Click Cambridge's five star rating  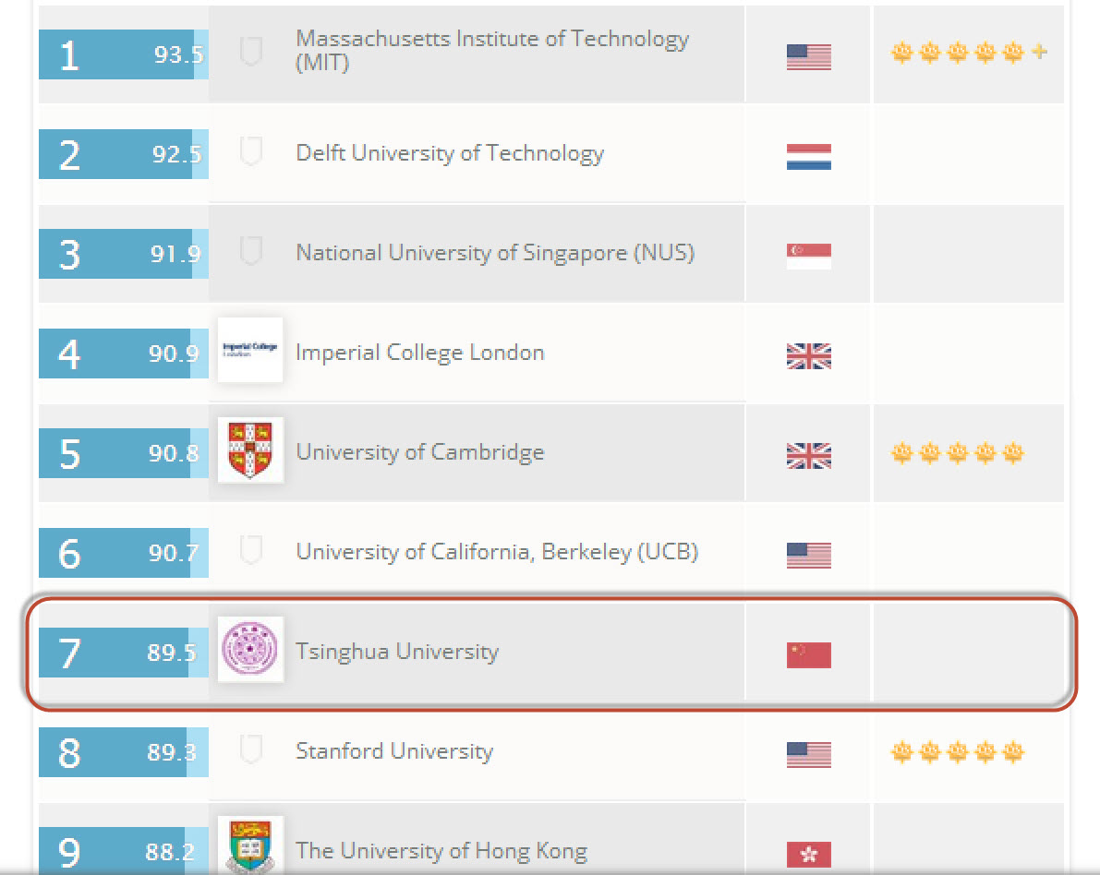click(957, 453)
